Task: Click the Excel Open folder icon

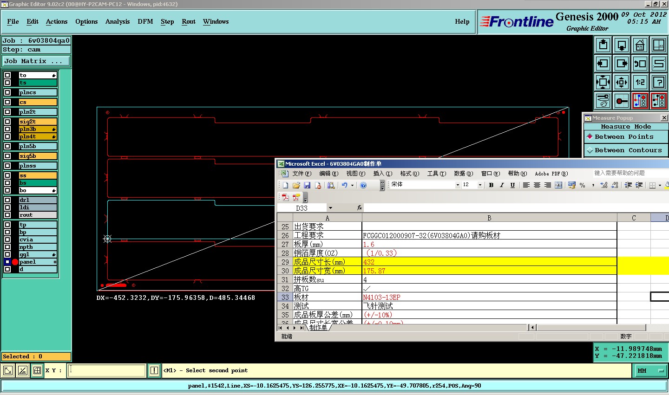Action: 296,185
